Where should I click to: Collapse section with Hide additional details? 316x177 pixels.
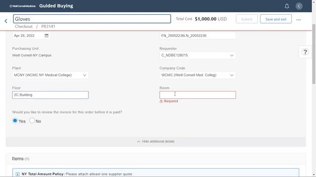coord(156,142)
